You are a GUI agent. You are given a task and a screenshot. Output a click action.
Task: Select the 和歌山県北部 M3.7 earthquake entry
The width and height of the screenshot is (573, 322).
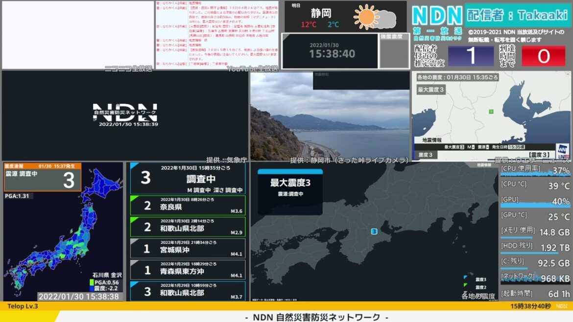(188, 291)
